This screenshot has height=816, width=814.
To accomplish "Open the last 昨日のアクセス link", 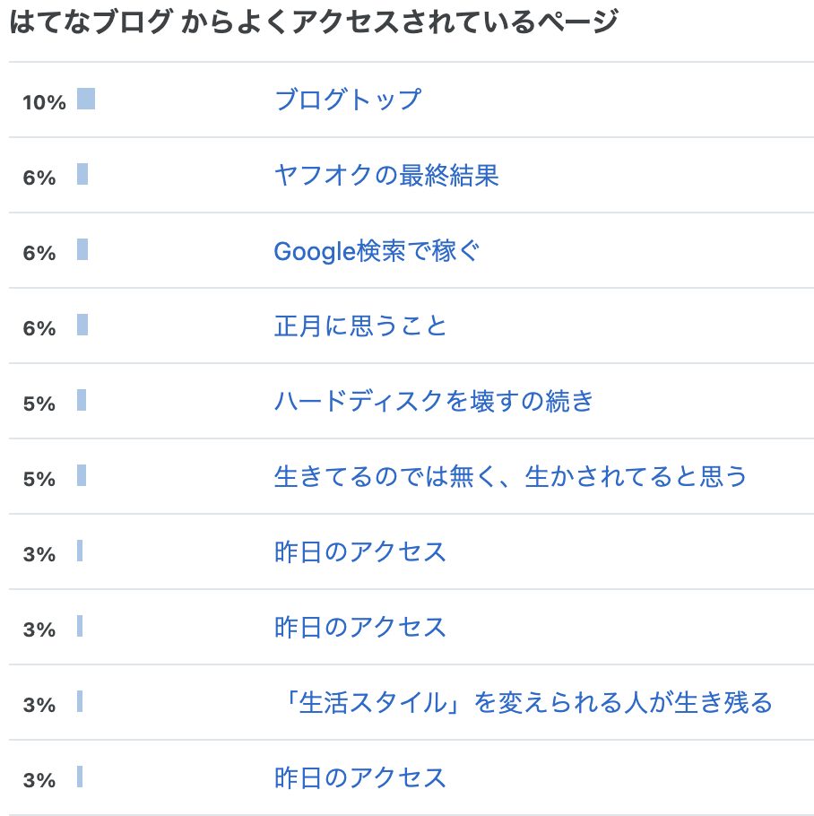I will 359,777.
